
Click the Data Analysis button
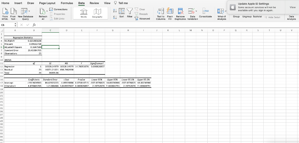tap(291, 18)
